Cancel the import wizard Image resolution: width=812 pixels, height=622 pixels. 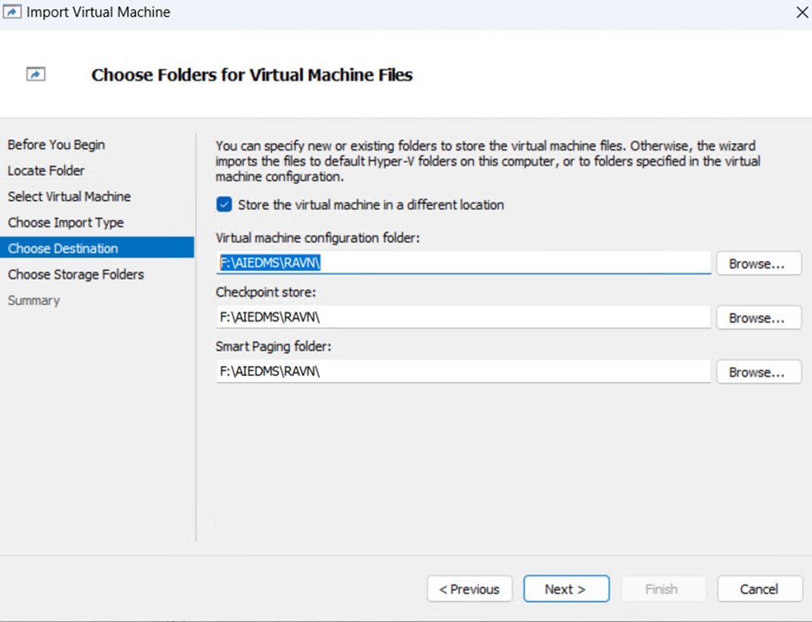[x=758, y=589]
